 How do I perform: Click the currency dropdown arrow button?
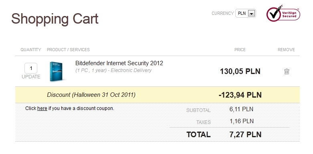click(x=252, y=14)
